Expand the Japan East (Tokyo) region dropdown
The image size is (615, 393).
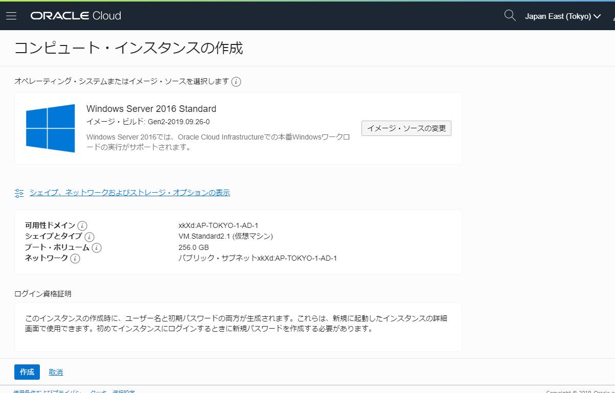(x=562, y=16)
